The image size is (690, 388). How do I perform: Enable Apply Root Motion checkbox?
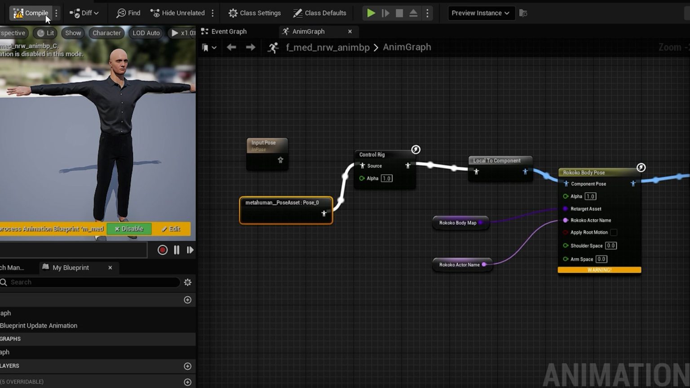tap(614, 232)
